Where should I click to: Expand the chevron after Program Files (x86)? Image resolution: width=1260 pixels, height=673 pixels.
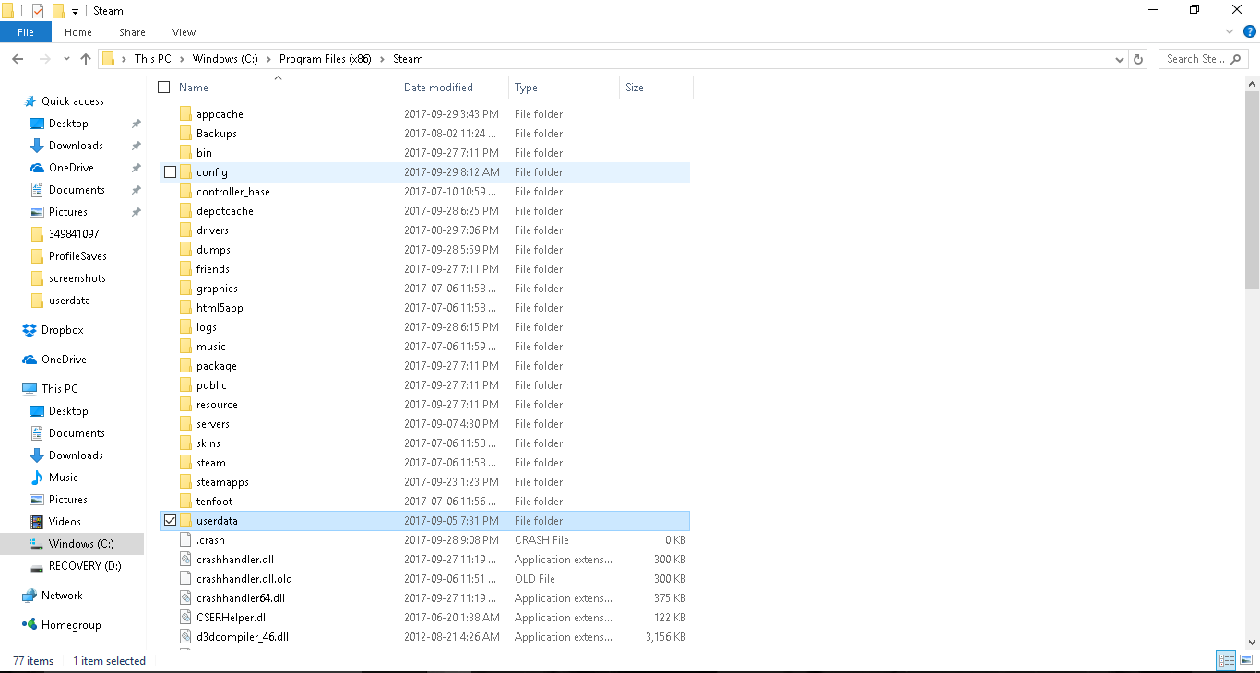pyautogui.click(x=383, y=59)
